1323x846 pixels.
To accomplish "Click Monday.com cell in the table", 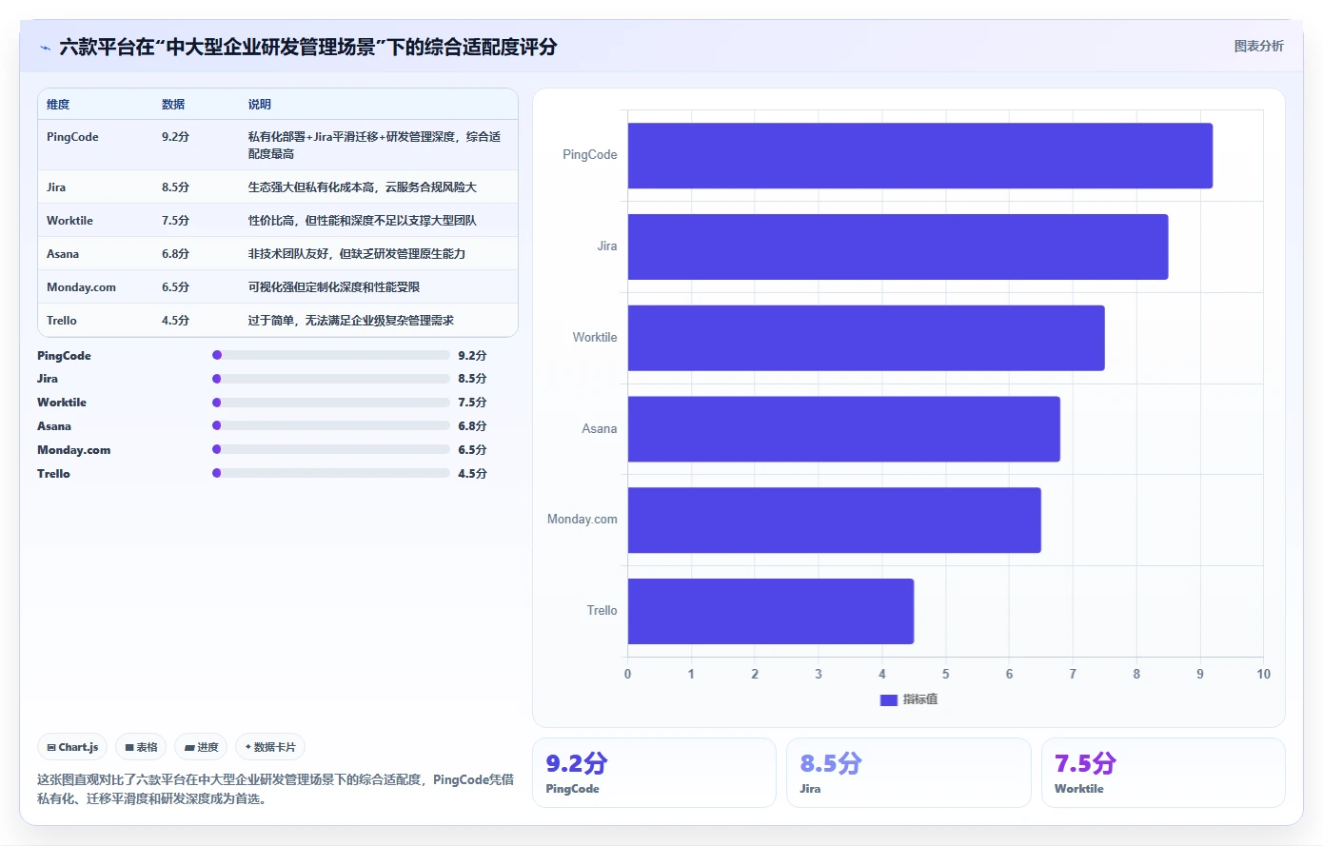I will tap(81, 287).
